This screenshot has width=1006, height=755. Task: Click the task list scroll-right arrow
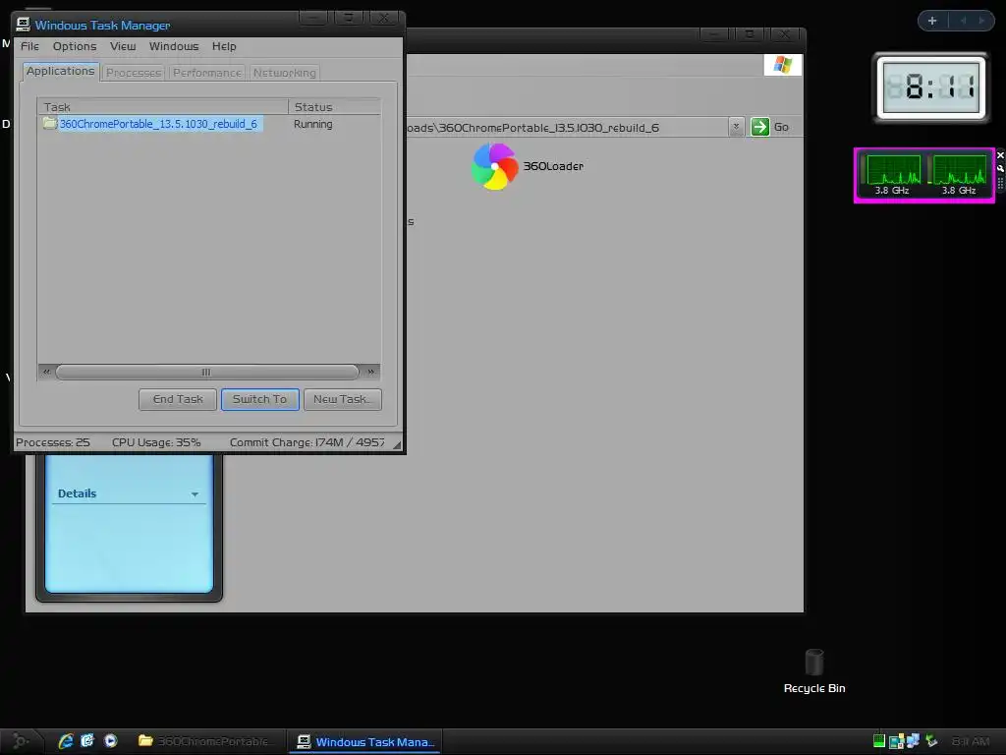click(370, 372)
